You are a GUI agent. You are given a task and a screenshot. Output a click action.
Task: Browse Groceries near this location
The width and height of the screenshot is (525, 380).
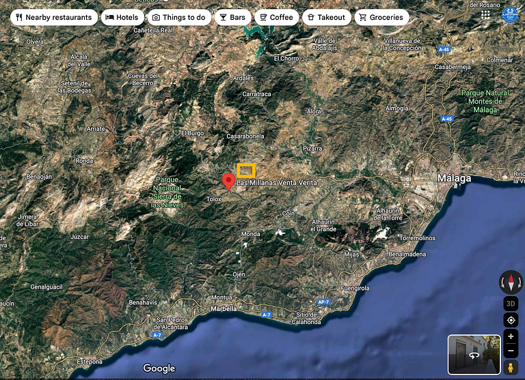[381, 18]
